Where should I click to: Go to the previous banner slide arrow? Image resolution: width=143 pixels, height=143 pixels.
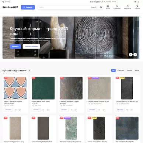131,55
